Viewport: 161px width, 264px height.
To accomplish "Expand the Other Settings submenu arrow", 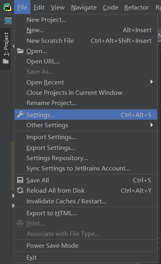I will (x=152, y=125).
